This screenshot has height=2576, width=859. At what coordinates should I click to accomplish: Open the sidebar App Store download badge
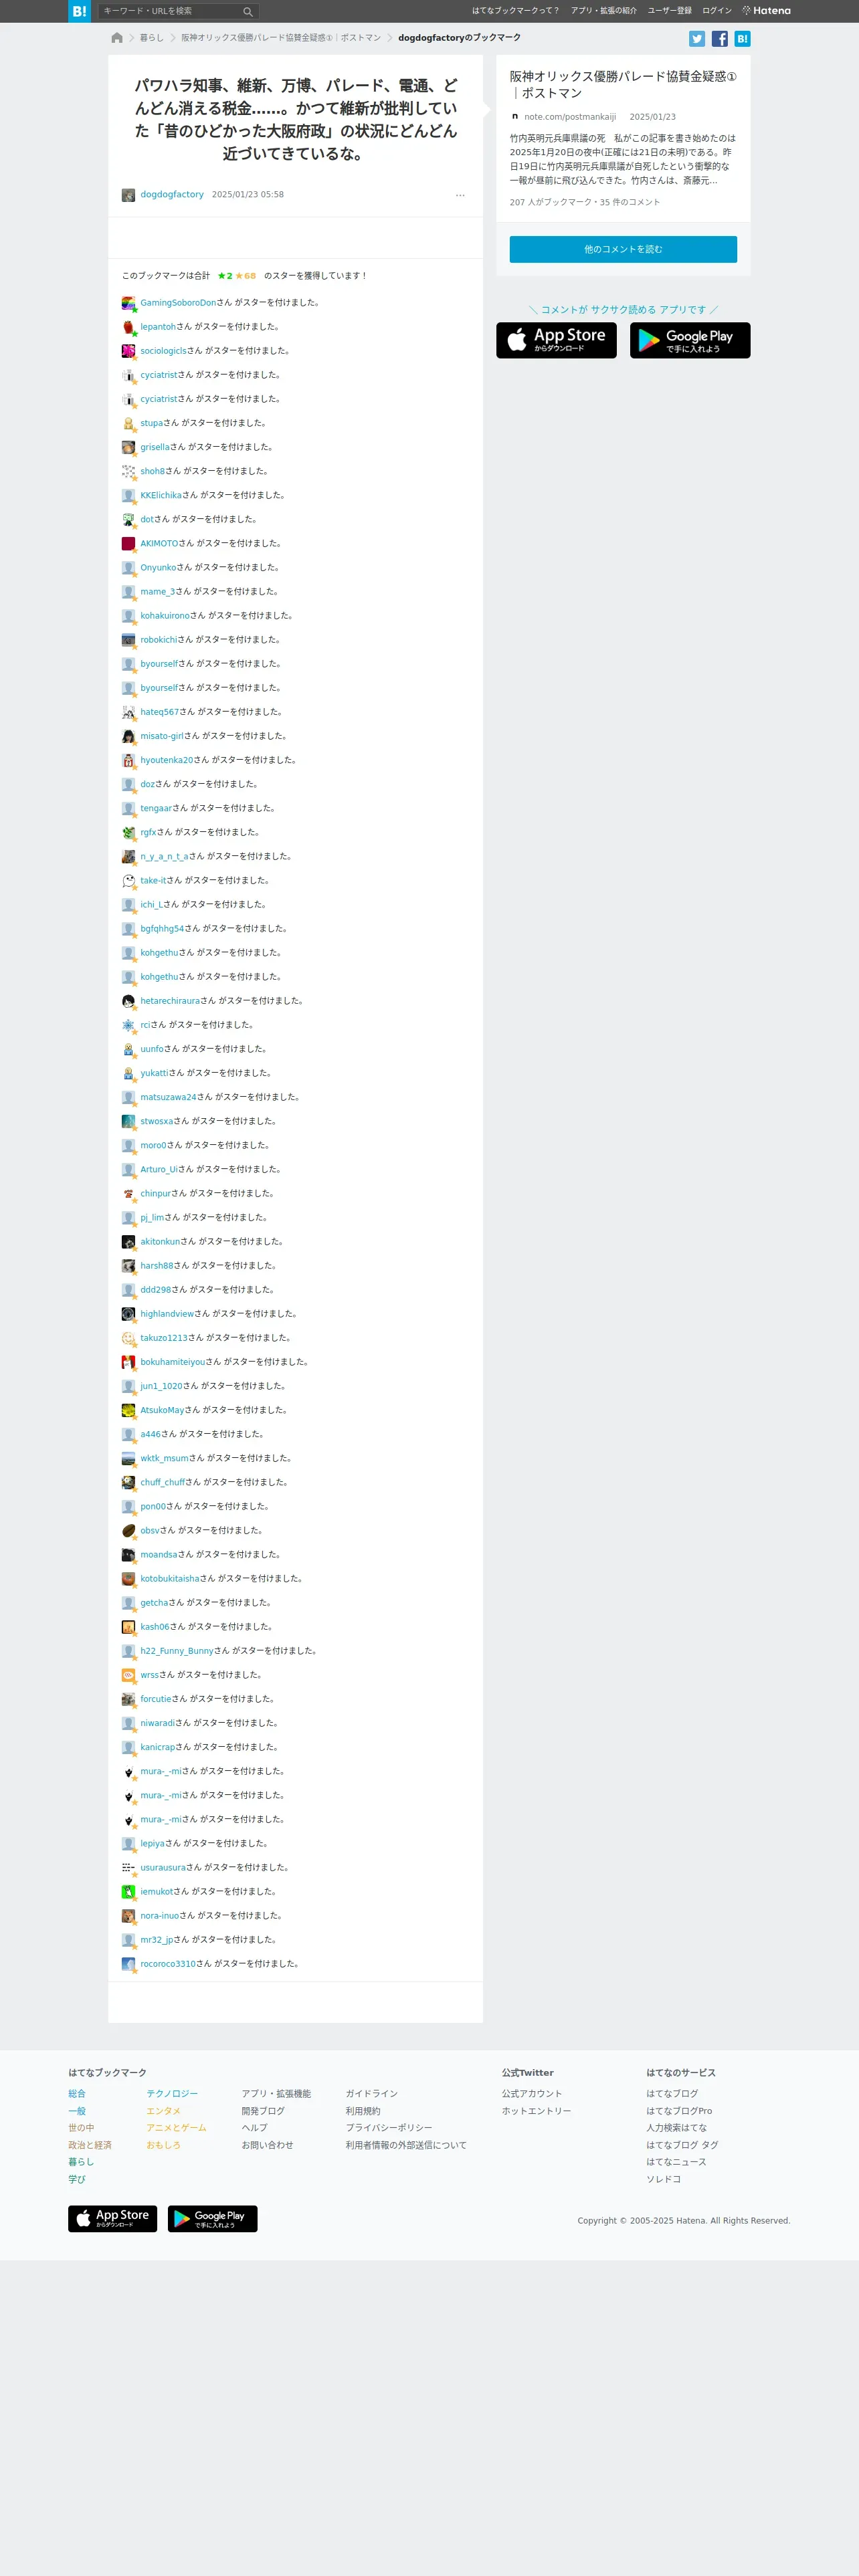(556, 340)
